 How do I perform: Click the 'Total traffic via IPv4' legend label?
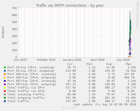tap(26, 88)
